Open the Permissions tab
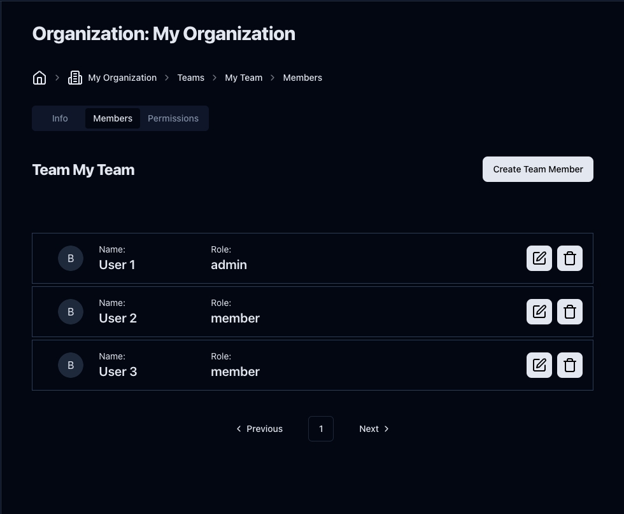Viewport: 624px width, 514px height. coord(173,118)
